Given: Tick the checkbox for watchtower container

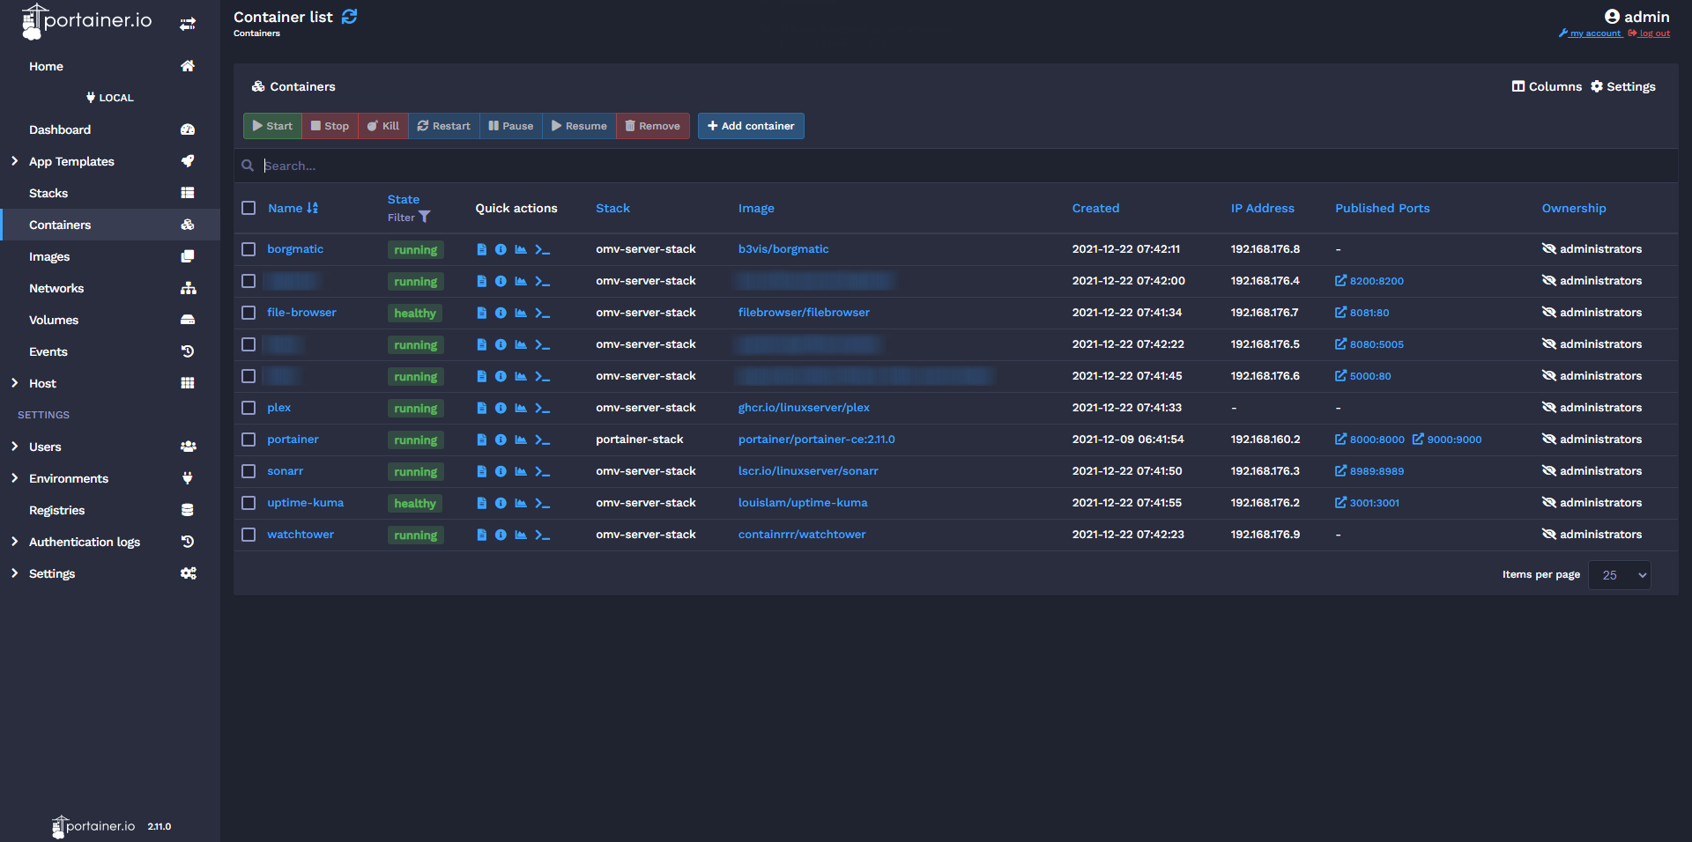Looking at the screenshot, I should tap(249, 535).
